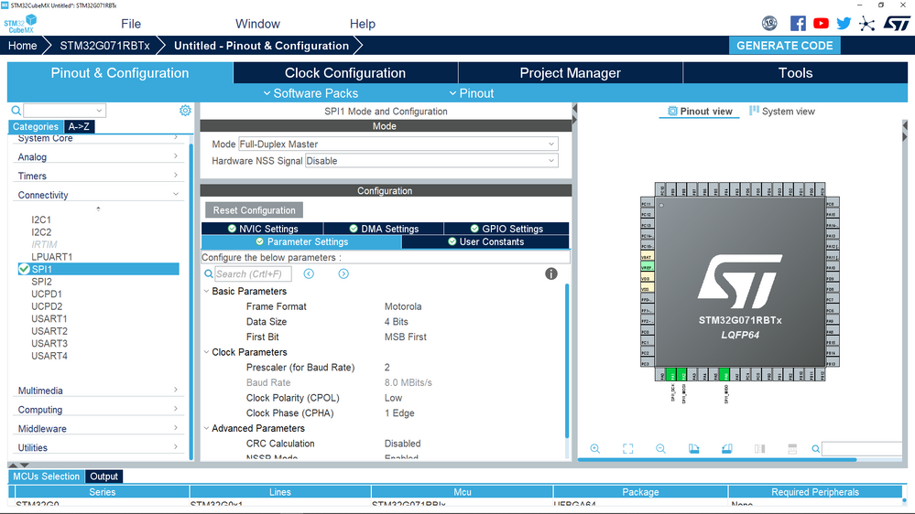Click the zoom in icon below pinout
The image size is (915, 514).
click(x=595, y=449)
